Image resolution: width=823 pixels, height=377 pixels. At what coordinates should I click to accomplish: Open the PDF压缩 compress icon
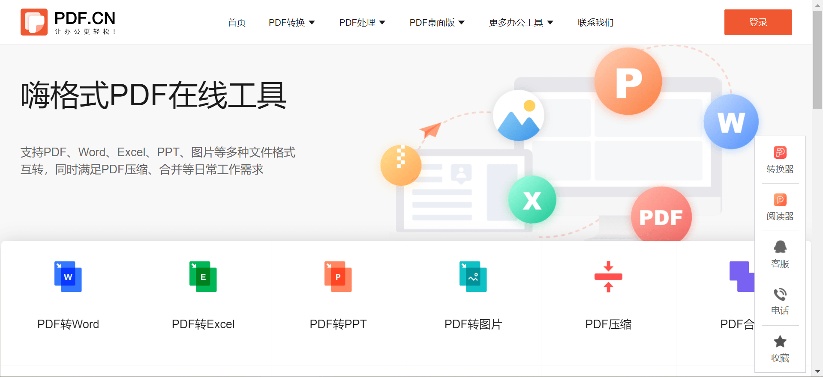pos(608,276)
